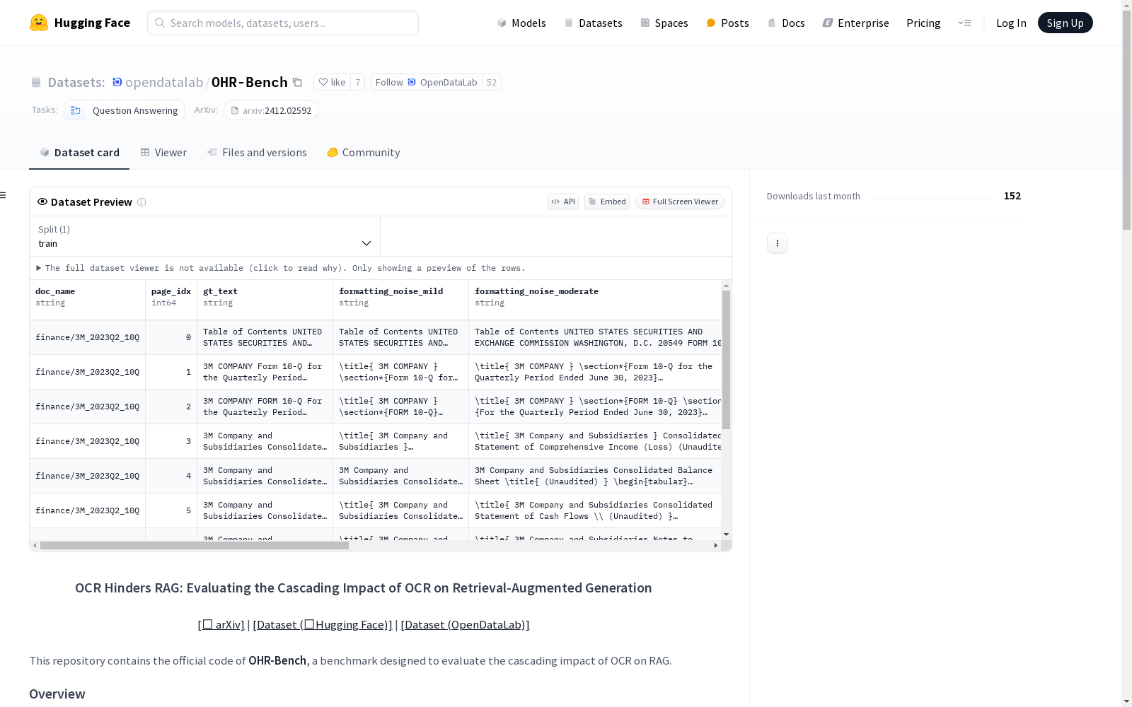Viewport: 1132px width, 707px height.
Task: Click the follower count showing 52
Action: pos(492,82)
